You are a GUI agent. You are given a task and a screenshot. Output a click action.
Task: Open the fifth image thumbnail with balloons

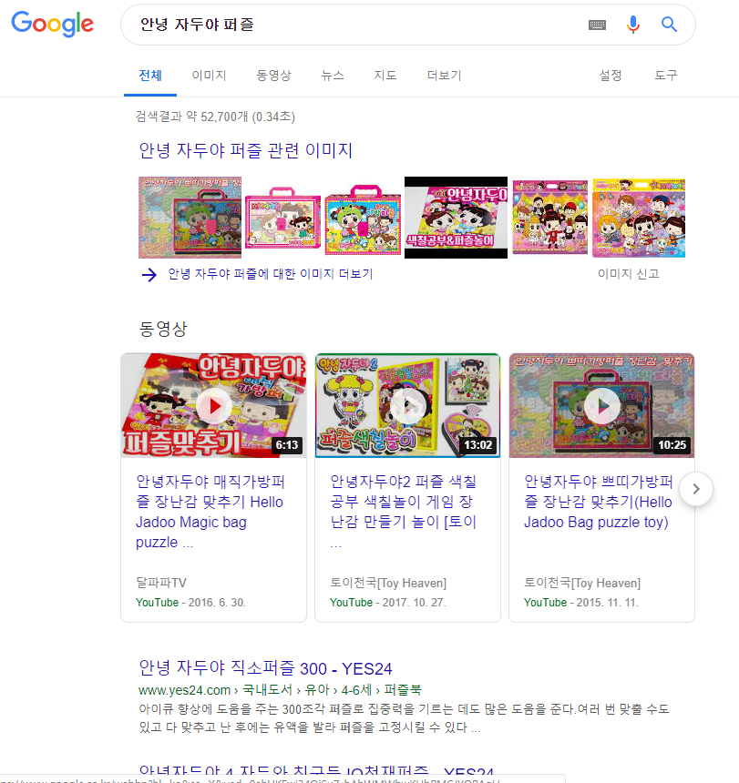tap(550, 218)
